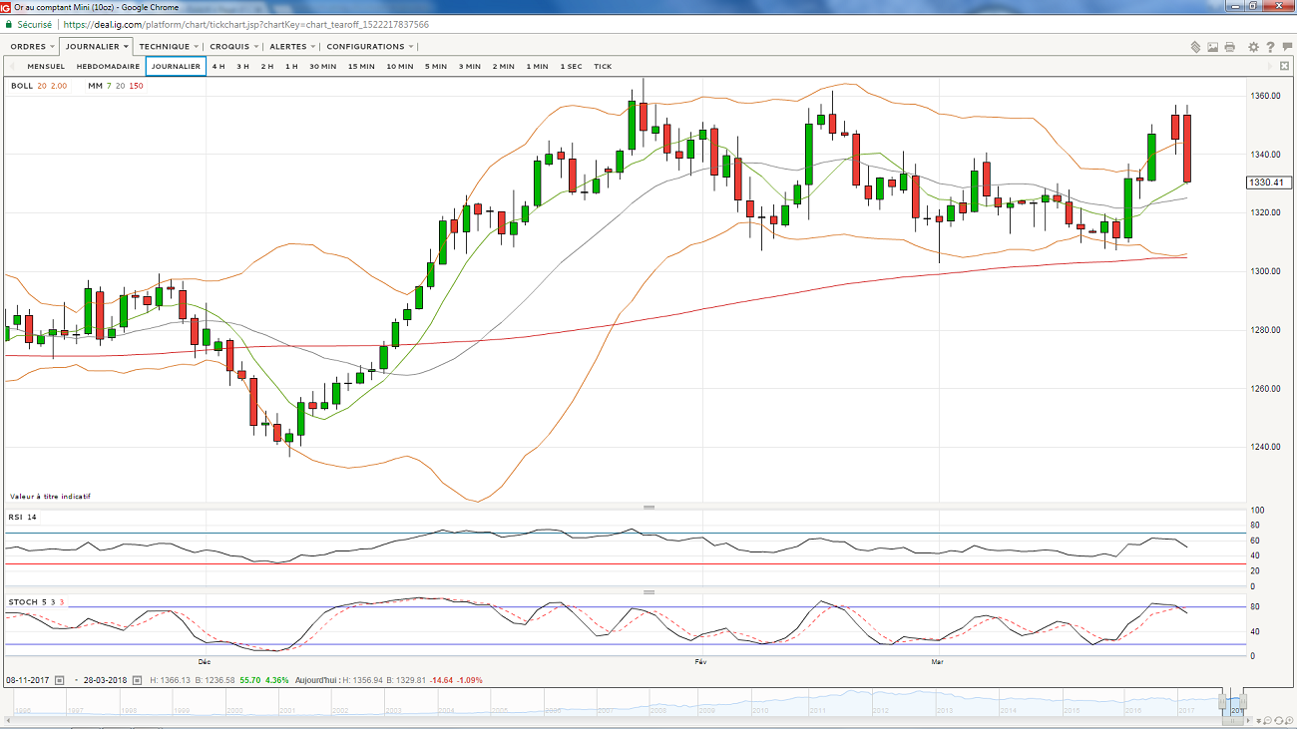Image resolution: width=1297 pixels, height=729 pixels.
Task: Select the MENSUEL timeframe tab
Action: tap(46, 67)
